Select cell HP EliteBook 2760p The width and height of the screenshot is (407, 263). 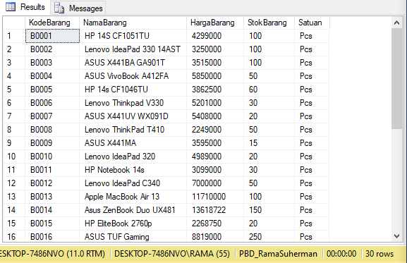click(133, 224)
